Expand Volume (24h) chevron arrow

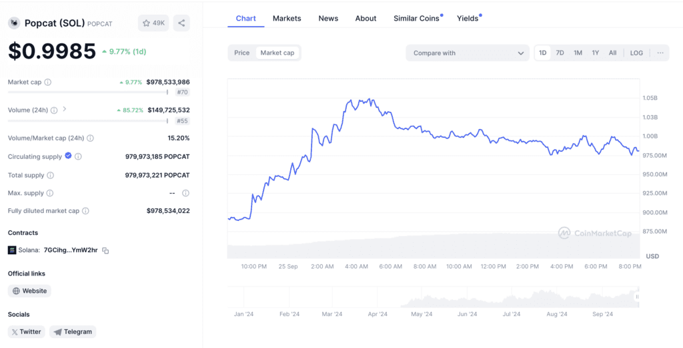click(65, 110)
